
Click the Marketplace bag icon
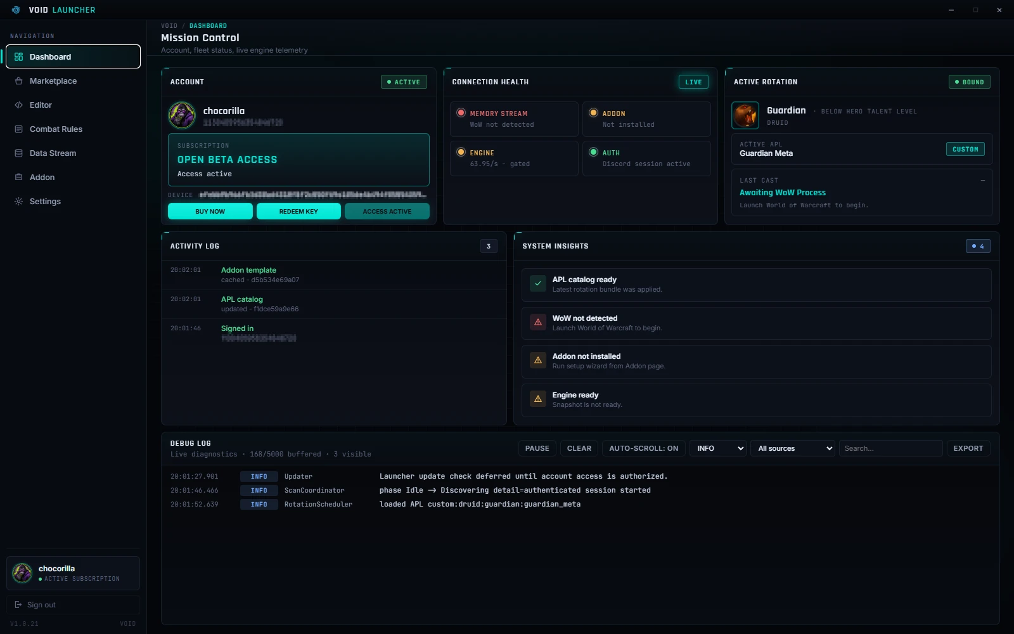pyautogui.click(x=18, y=81)
